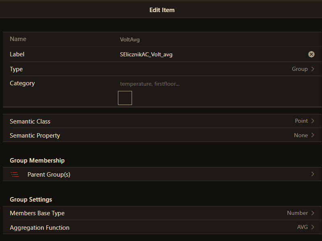Click the Aggregation Function chevron arrow

click(x=313, y=227)
